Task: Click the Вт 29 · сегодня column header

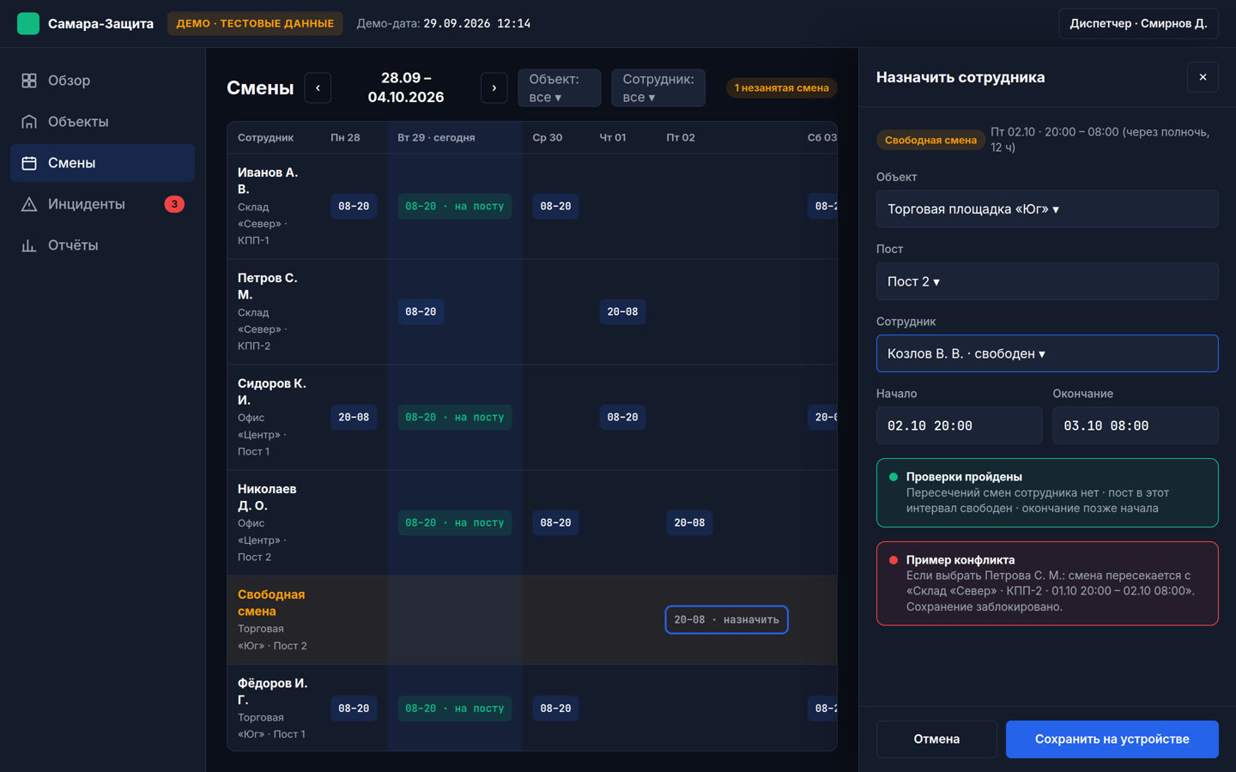Action: pos(436,137)
